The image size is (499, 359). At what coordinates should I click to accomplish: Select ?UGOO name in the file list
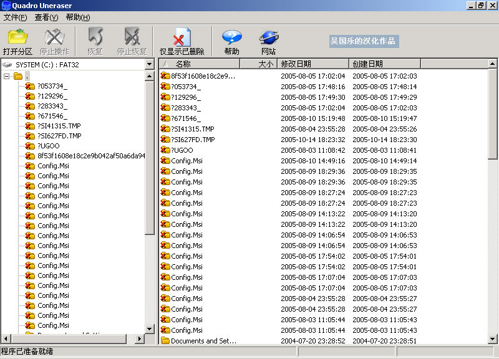pos(182,150)
